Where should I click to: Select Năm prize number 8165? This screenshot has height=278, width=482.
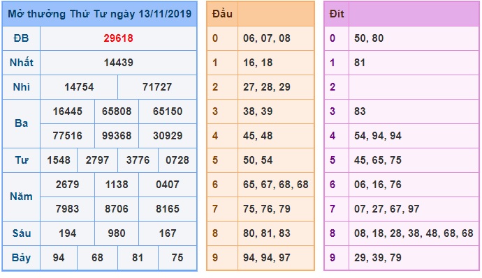click(168, 209)
